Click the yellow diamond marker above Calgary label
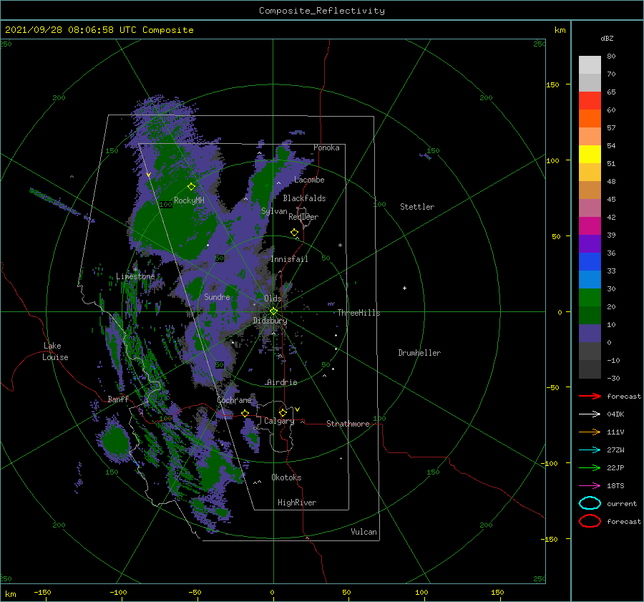Viewport: 644px width, 602px height. pyautogui.click(x=283, y=412)
